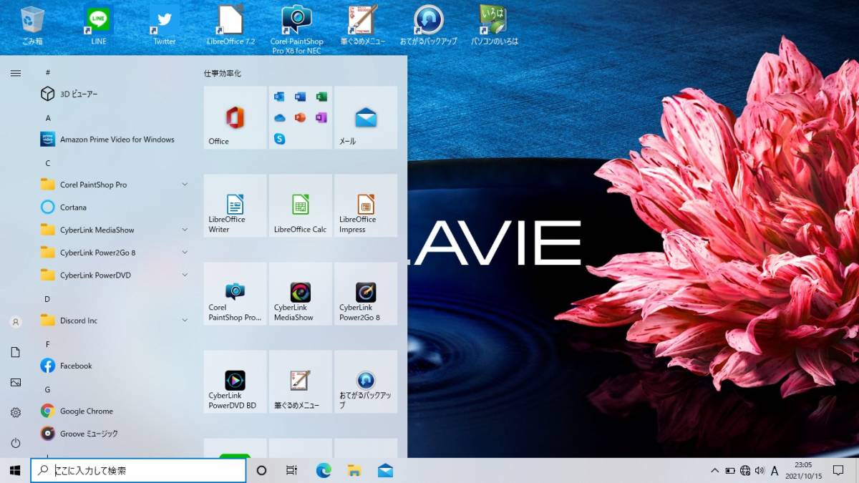Open the Twitter desktop shortcut
The width and height of the screenshot is (859, 483).
165,26
